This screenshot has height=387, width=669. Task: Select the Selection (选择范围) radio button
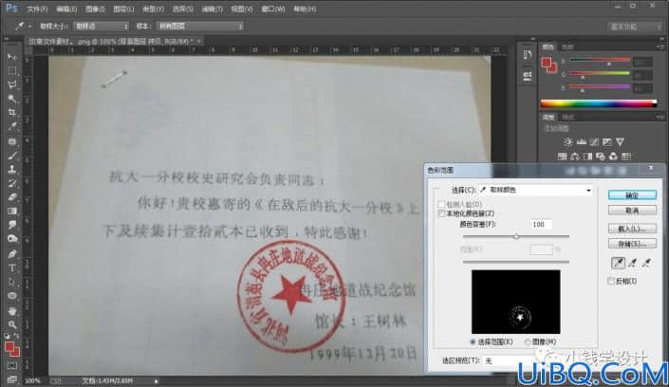point(473,341)
